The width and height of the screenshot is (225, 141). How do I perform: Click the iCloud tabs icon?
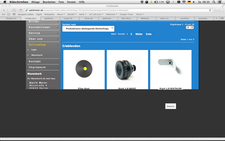14,10
